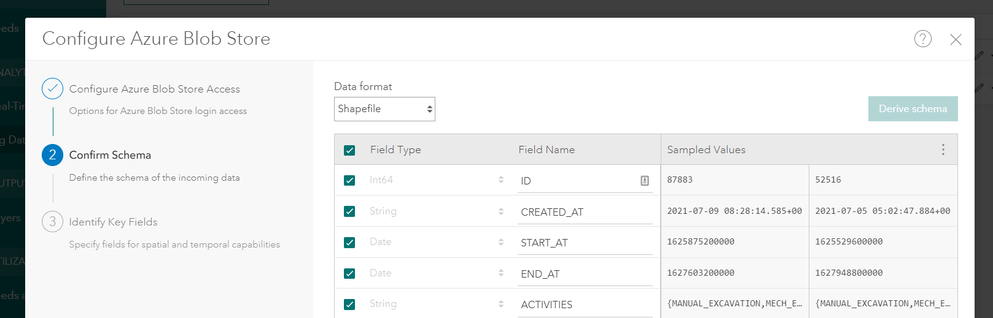Click the completed step checkmark icon
This screenshot has height=318, width=993.
coord(52,89)
